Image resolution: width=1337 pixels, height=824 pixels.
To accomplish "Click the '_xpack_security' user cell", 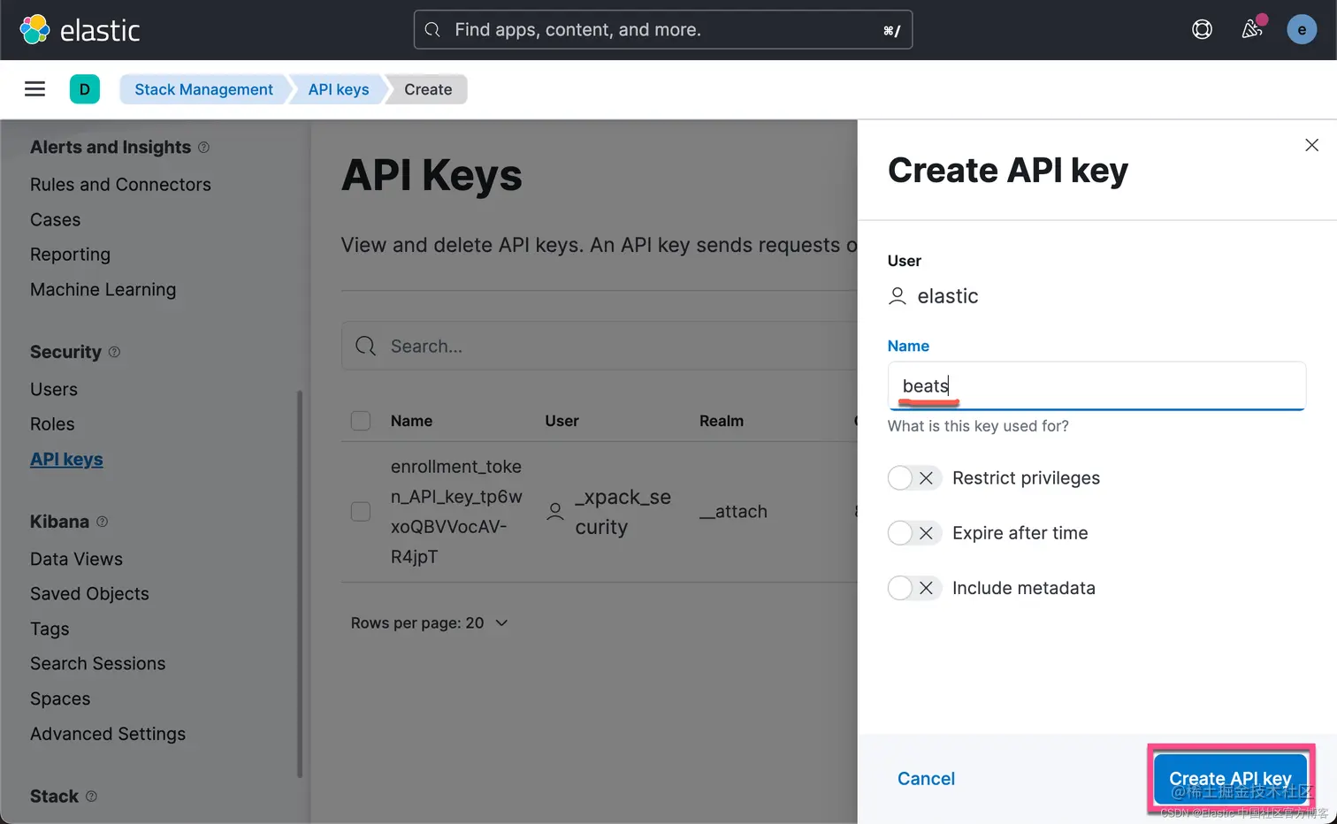I will pyautogui.click(x=623, y=512).
